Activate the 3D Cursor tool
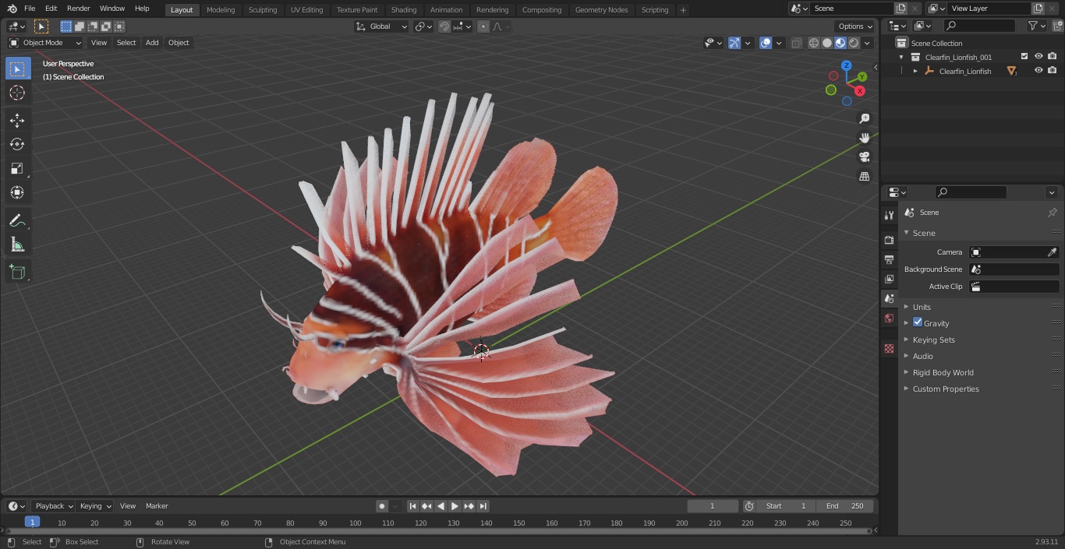The height and width of the screenshot is (549, 1065). point(17,93)
